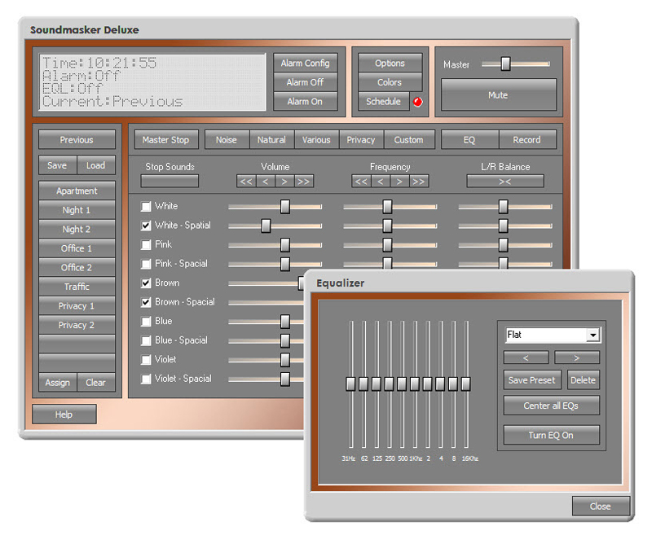
Task: Open the Colors settings
Action: coord(390,82)
